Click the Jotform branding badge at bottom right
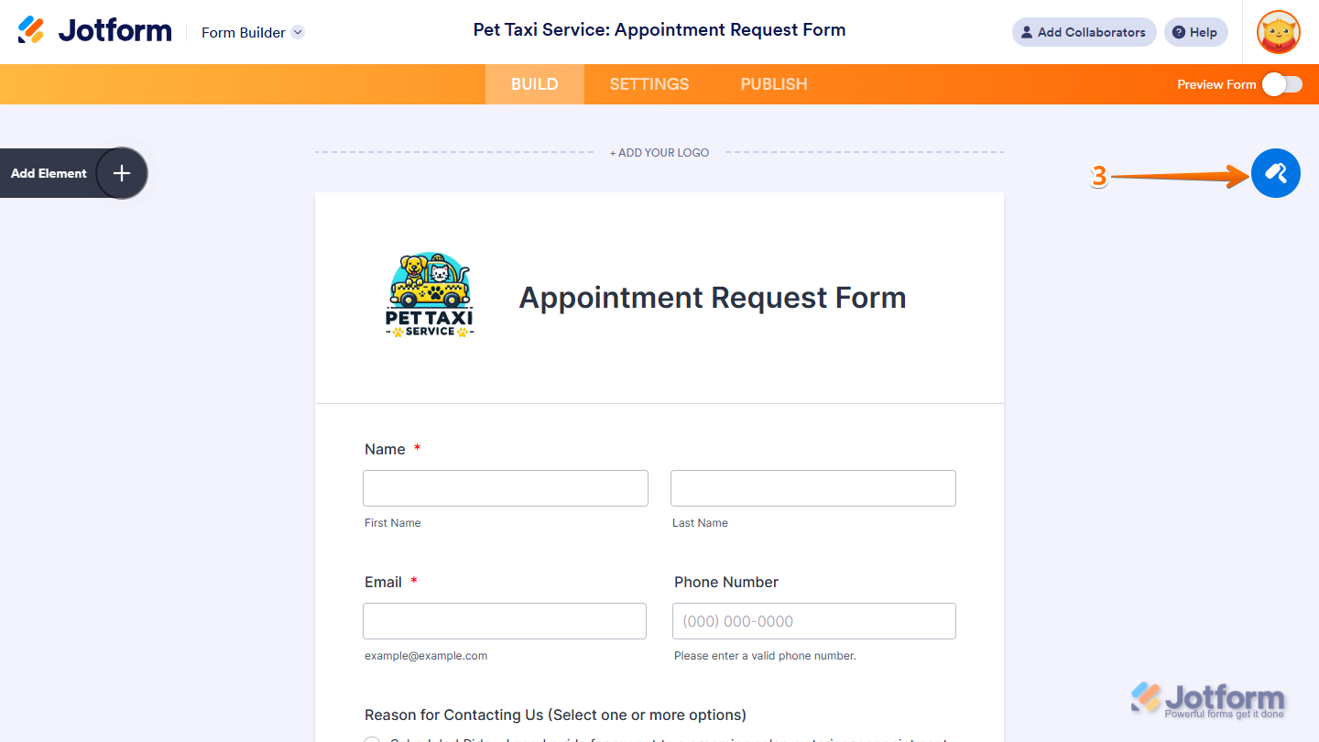Image resolution: width=1319 pixels, height=742 pixels. (1208, 699)
